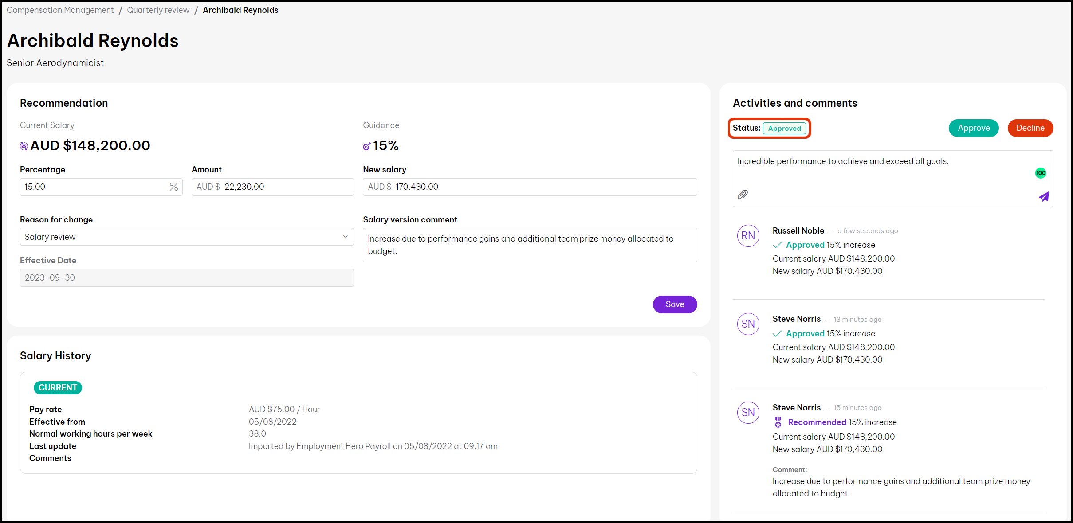This screenshot has height=523, width=1073.
Task: Click Steve Norris avatar at 13 minutes ago
Action: [748, 324]
